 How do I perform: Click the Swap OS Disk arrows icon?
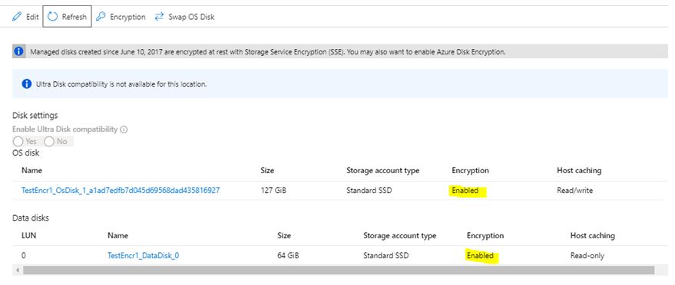click(159, 17)
